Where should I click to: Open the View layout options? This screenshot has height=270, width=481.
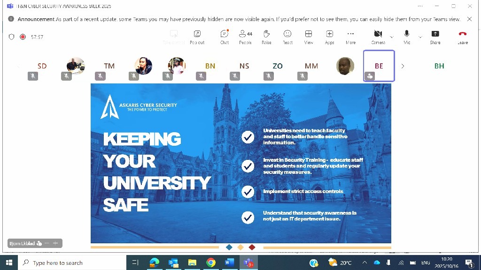[x=309, y=37]
